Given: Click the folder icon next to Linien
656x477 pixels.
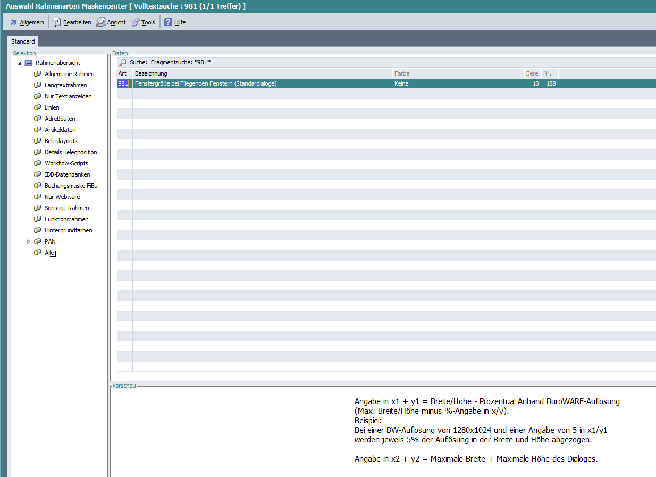Looking at the screenshot, I should [37, 107].
